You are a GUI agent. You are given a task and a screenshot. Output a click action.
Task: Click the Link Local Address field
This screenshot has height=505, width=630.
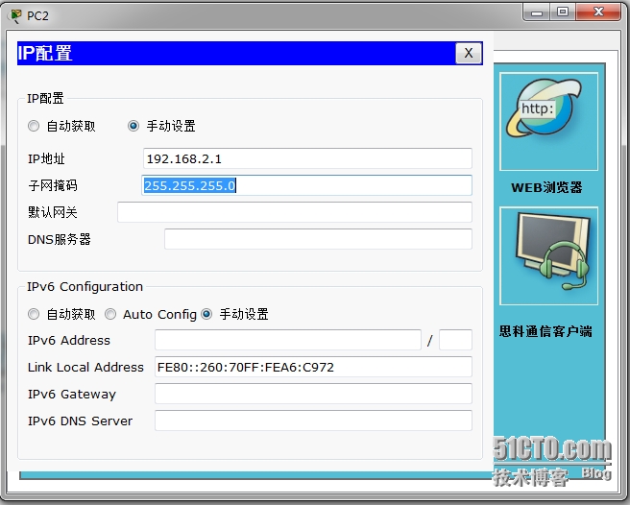tap(313, 367)
